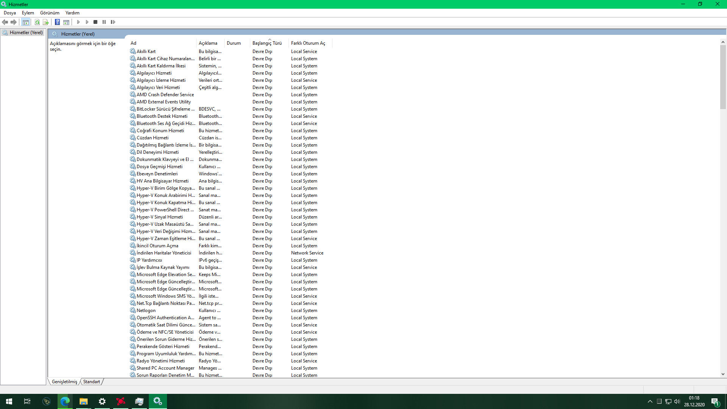Screen dimensions: 727x409
Task: Toggle the console tree show/hide icon
Action: click(25, 22)
